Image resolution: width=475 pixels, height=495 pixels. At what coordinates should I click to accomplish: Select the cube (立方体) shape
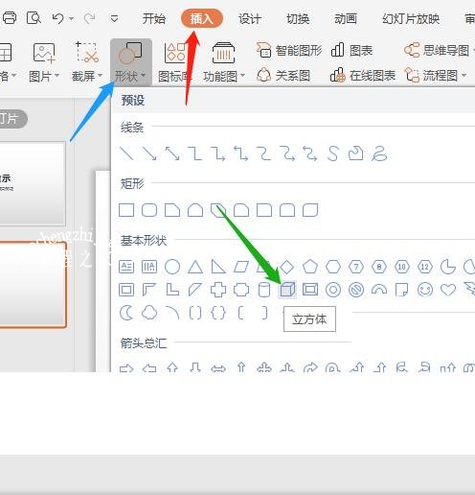click(287, 290)
